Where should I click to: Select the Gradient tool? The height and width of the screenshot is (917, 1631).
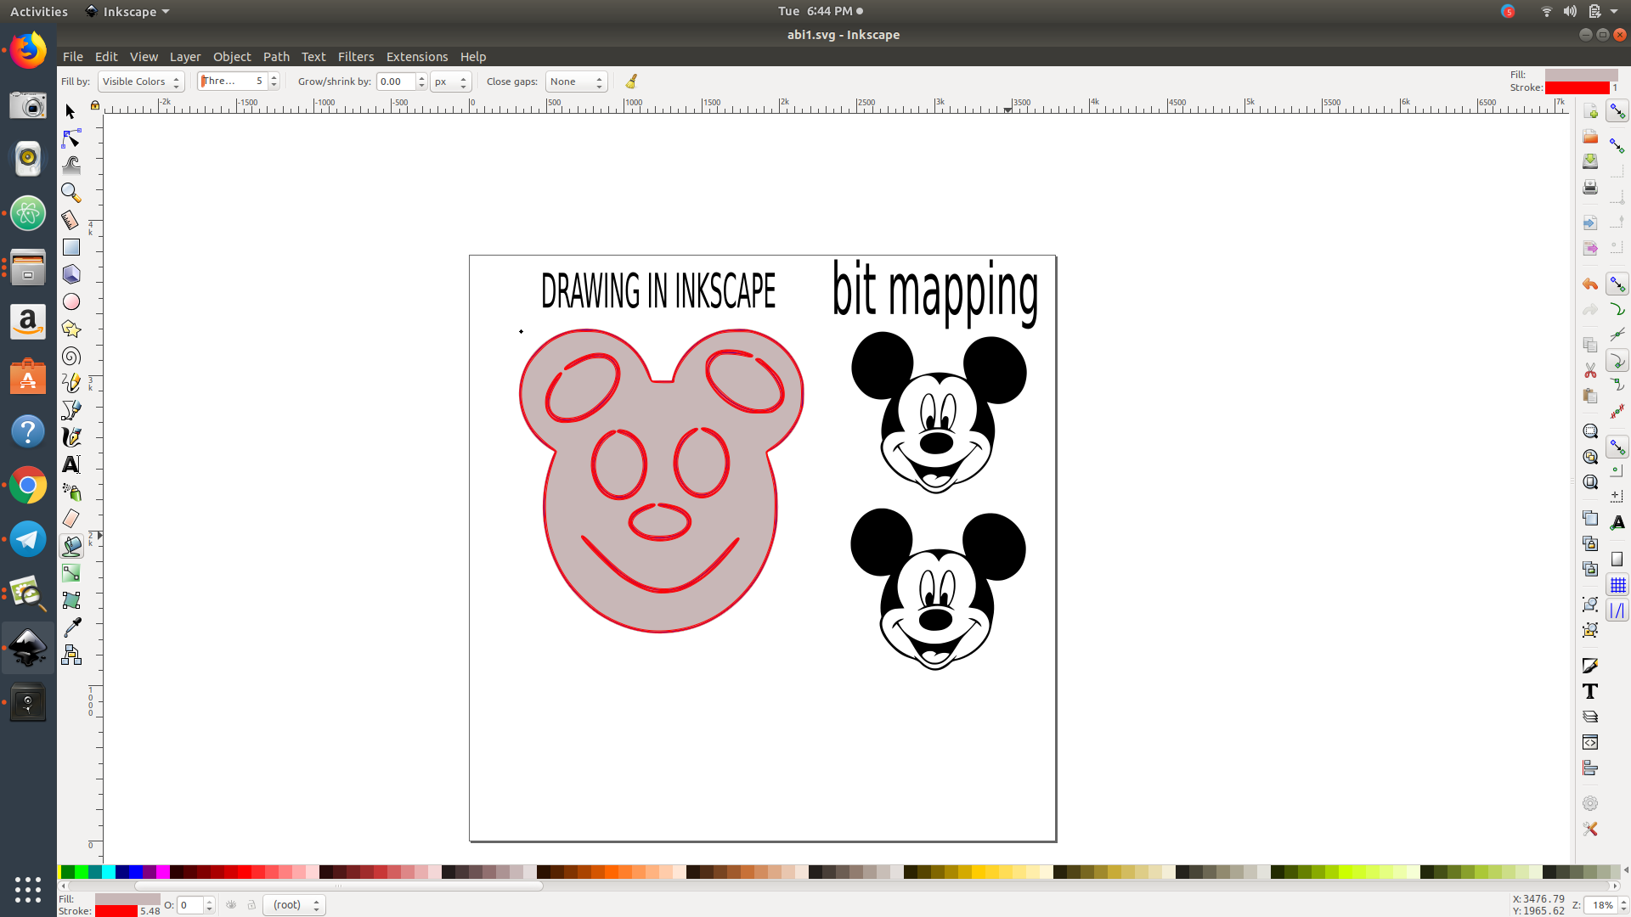71,573
